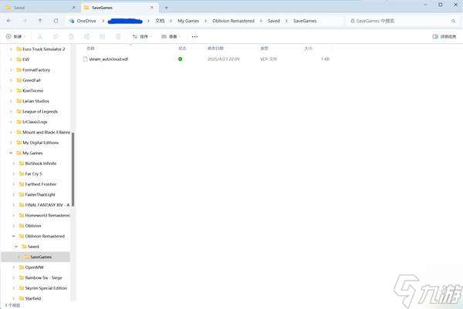Viewport: 463px width, 309px height.
Task: Click Oblivion Remastered in the address bar
Action: (x=233, y=21)
